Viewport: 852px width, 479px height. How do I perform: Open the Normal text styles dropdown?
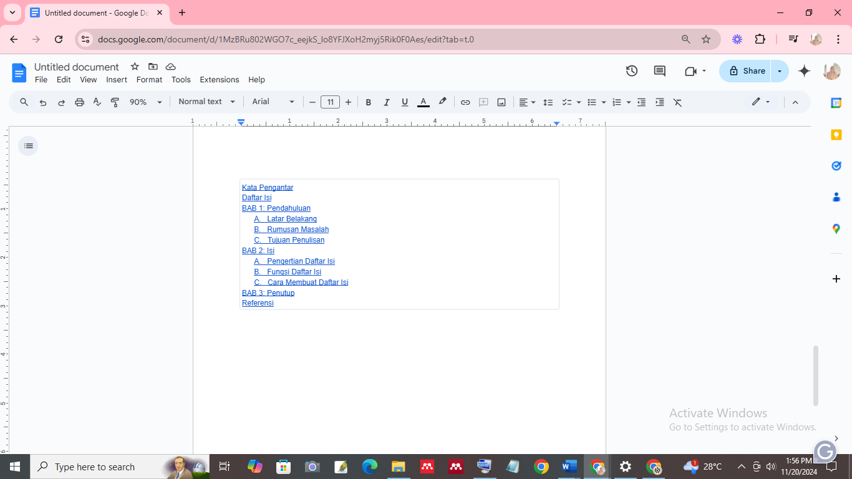[x=206, y=102]
